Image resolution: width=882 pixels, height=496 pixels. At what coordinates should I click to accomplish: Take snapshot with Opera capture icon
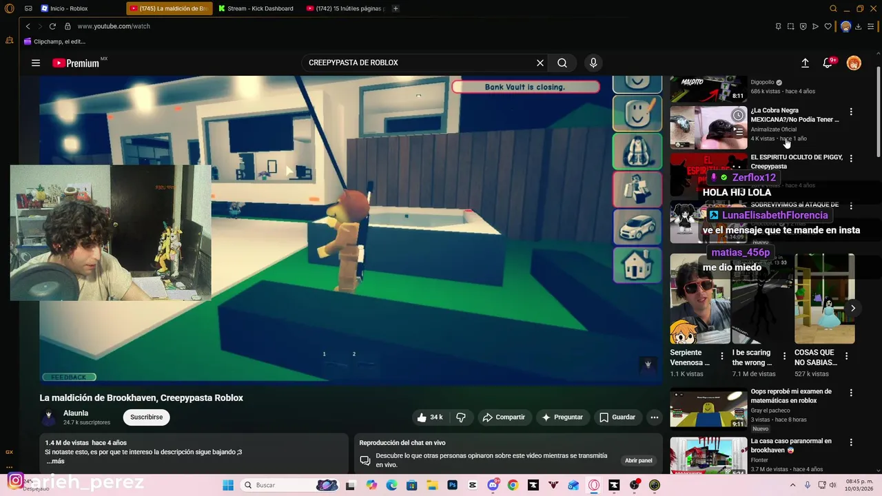point(790,26)
